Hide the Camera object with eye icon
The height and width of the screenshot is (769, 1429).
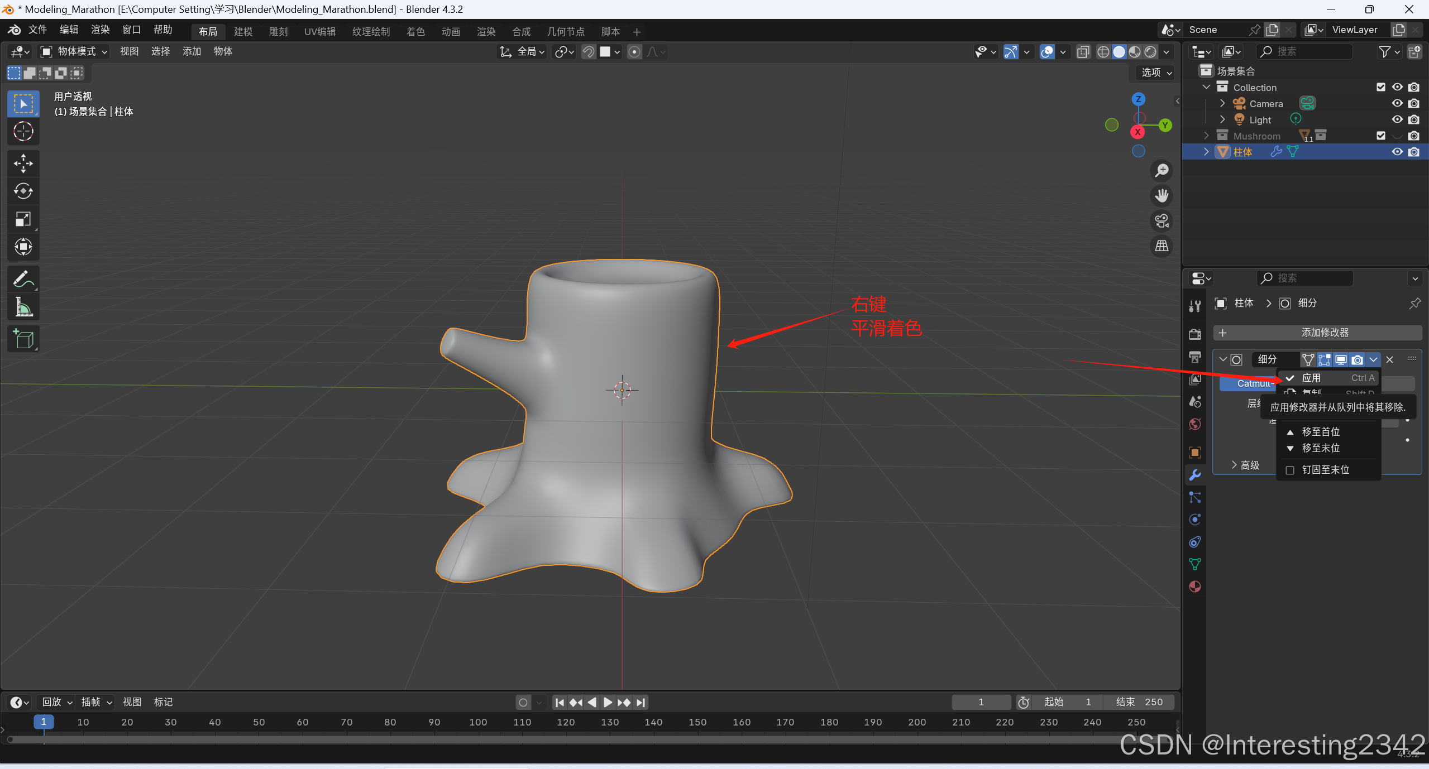coord(1397,103)
